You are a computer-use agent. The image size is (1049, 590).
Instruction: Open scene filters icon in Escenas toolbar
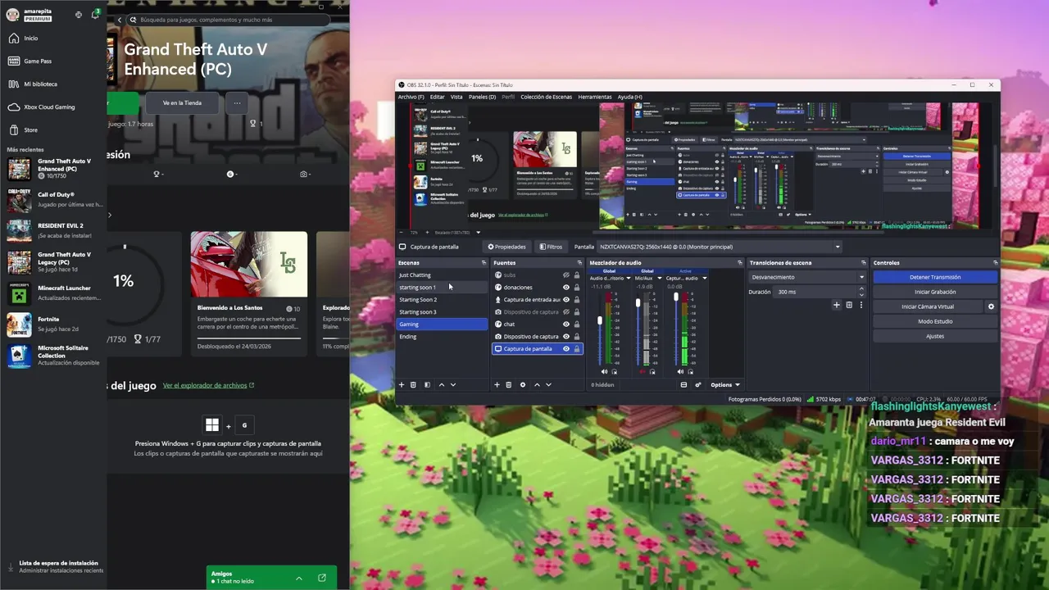coord(427,384)
